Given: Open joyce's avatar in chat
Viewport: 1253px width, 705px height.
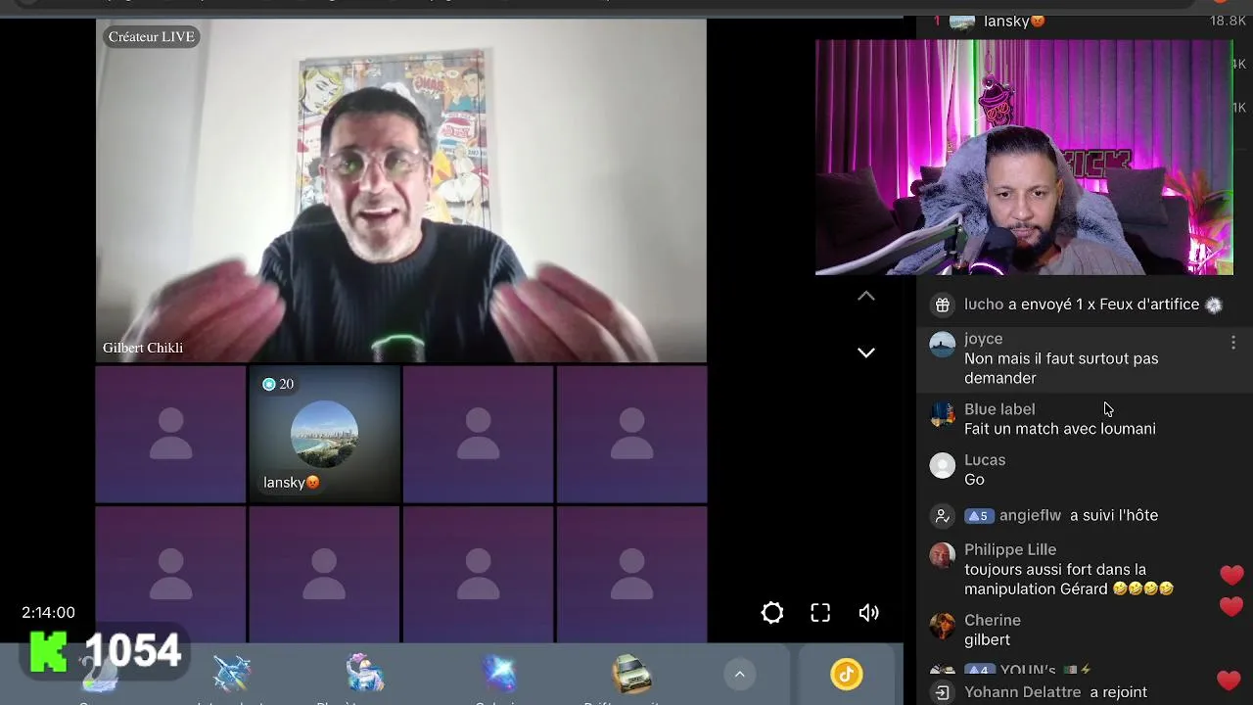Looking at the screenshot, I should 943,345.
